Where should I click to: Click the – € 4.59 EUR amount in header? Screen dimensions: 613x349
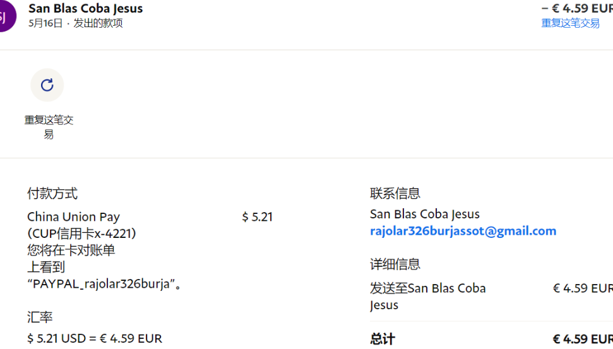pyautogui.click(x=577, y=8)
